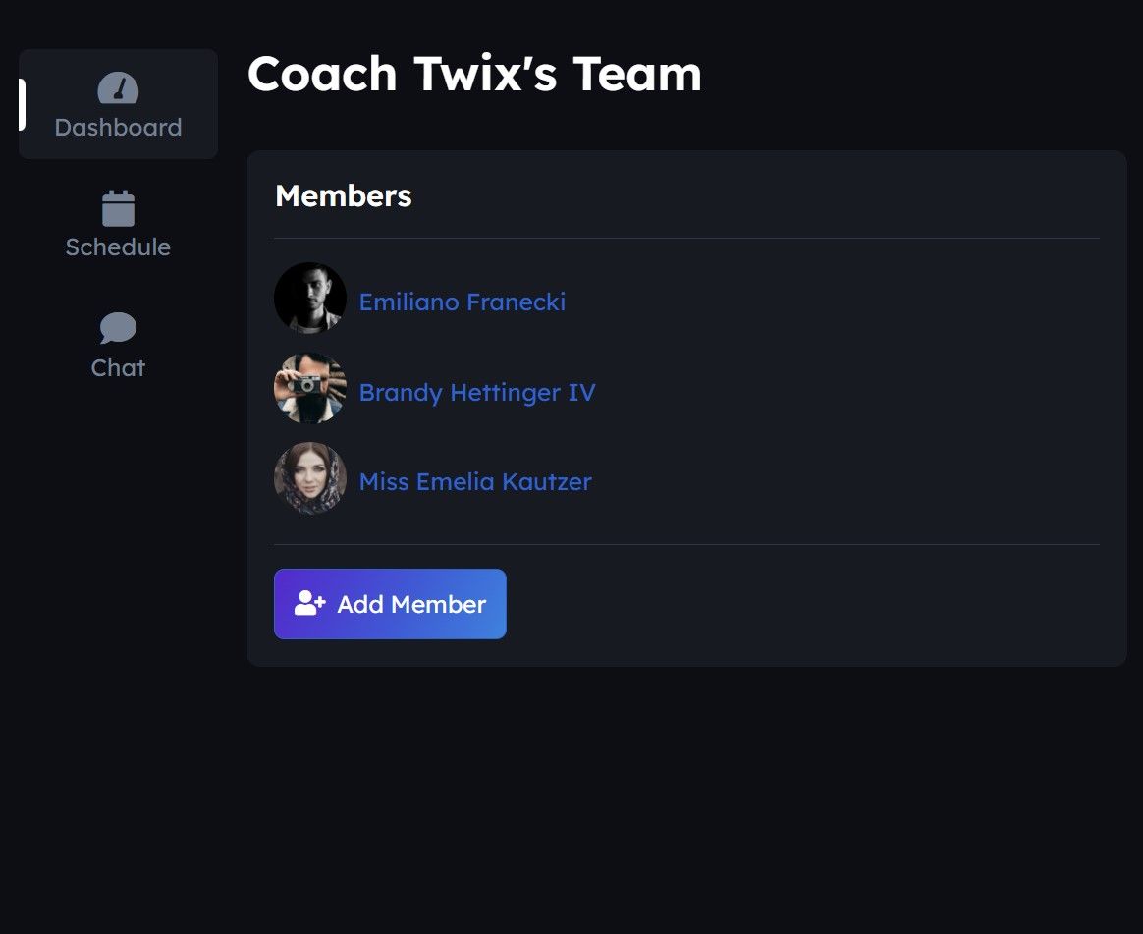1143x934 pixels.
Task: Click the add-user icon on Add Member
Action: (x=309, y=603)
